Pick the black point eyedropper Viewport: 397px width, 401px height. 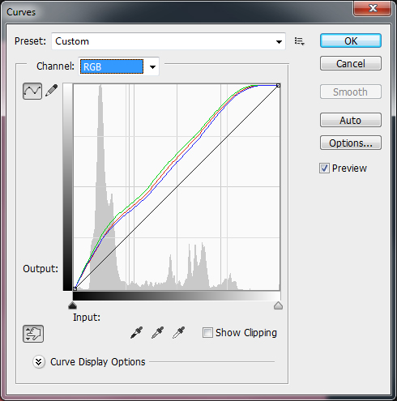(x=137, y=333)
